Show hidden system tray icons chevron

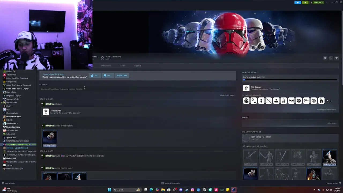(x=315, y=190)
